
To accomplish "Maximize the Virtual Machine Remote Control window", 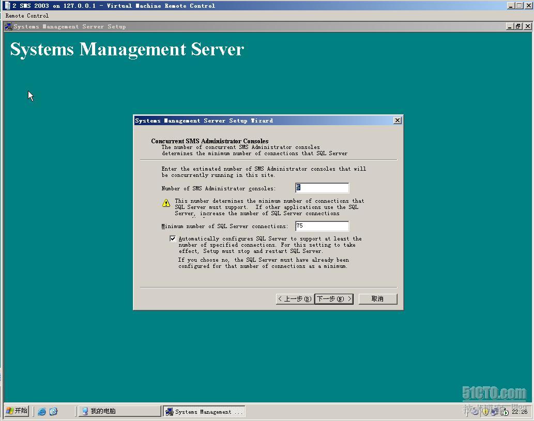I will (x=519, y=6).
